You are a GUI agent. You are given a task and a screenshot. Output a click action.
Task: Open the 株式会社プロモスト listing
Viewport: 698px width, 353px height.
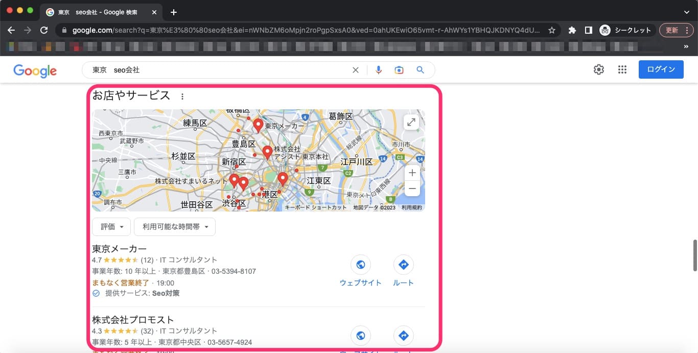(133, 320)
